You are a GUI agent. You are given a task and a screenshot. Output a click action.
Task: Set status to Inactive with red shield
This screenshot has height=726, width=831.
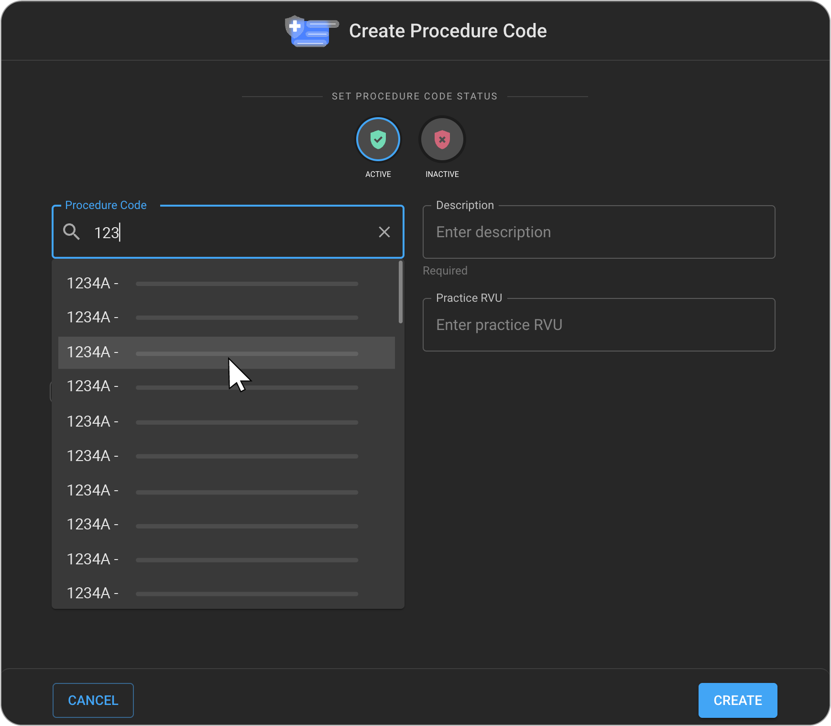(x=442, y=140)
